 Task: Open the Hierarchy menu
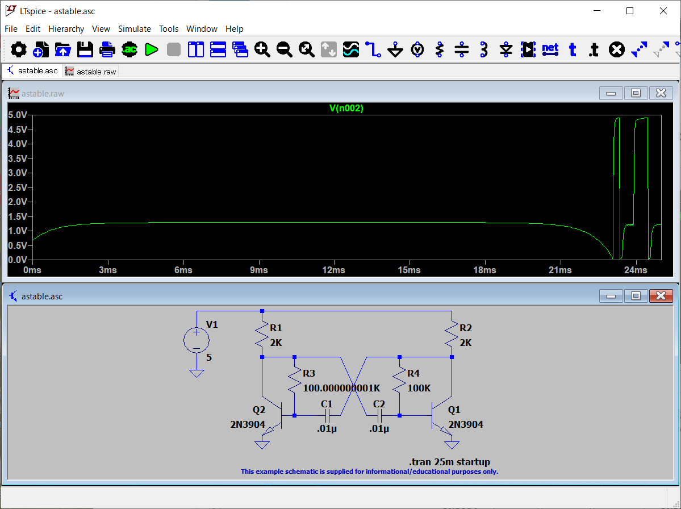point(66,29)
